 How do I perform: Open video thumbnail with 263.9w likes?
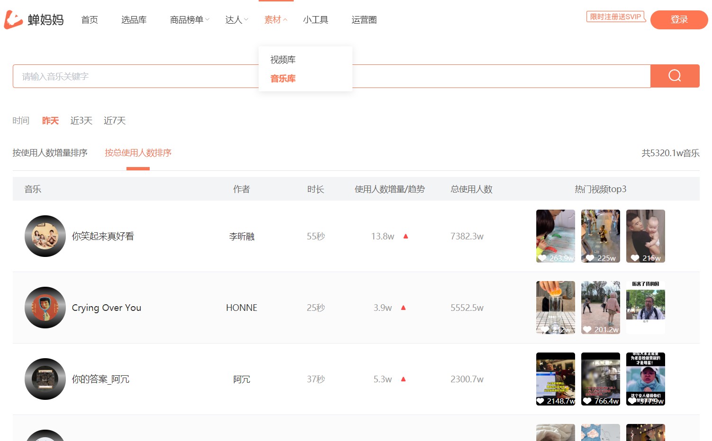tap(556, 236)
